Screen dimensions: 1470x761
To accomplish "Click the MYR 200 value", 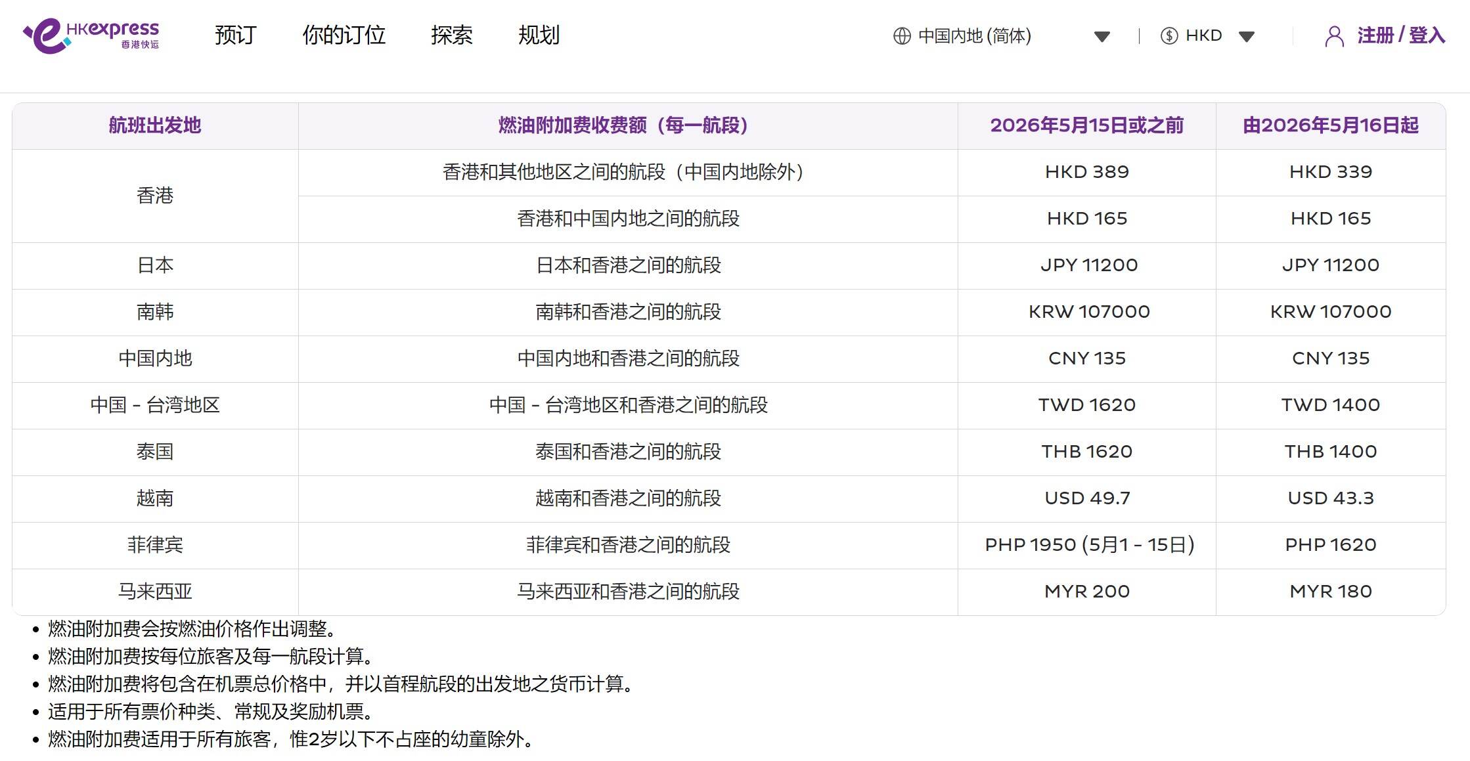I will point(1087,592).
